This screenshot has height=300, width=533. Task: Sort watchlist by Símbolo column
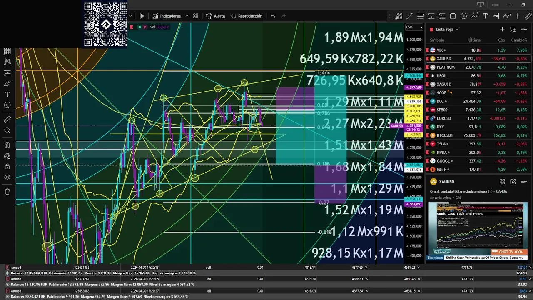437,40
